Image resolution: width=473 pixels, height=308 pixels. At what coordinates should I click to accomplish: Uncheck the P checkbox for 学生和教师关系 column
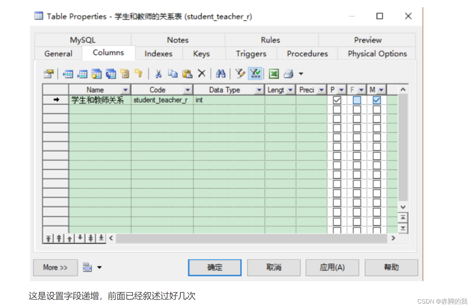[x=336, y=99]
